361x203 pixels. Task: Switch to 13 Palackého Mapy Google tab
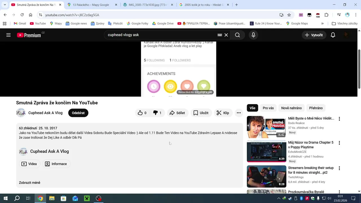(92, 5)
